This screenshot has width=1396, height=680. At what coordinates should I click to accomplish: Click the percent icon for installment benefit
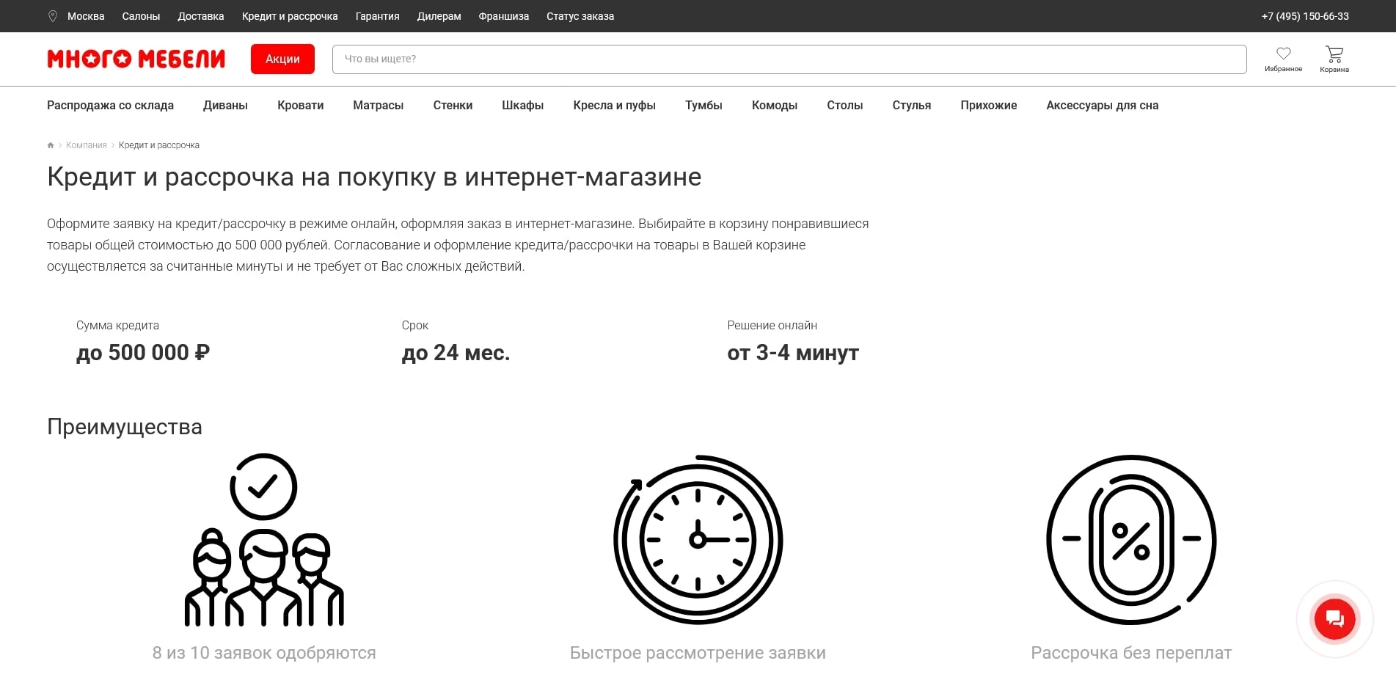pyautogui.click(x=1131, y=539)
